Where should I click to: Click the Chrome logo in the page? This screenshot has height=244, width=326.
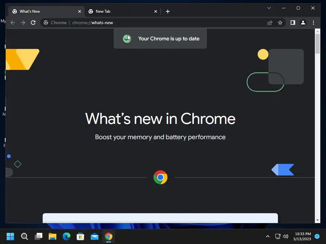pos(160,177)
